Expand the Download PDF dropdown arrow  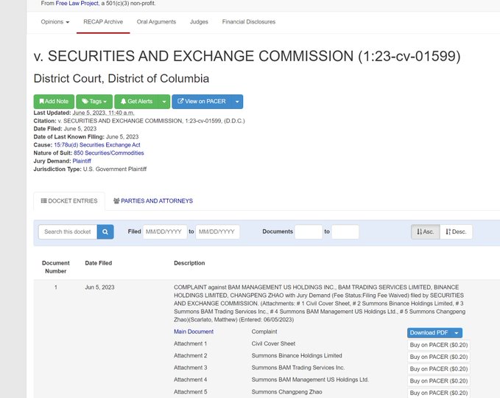coord(457,333)
